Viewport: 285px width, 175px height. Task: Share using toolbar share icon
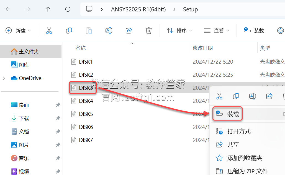pyautogui.click(x=129, y=31)
